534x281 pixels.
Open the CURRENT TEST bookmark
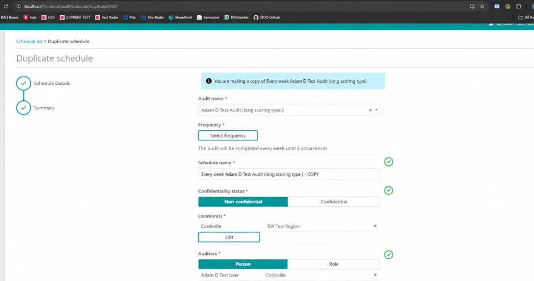pyautogui.click(x=75, y=18)
